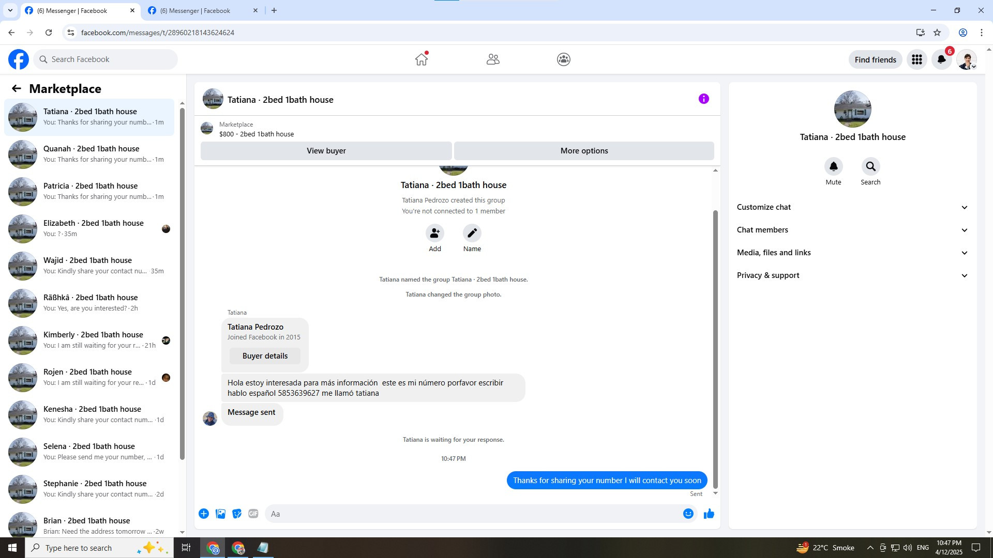Expand Chat members section

[x=852, y=230]
